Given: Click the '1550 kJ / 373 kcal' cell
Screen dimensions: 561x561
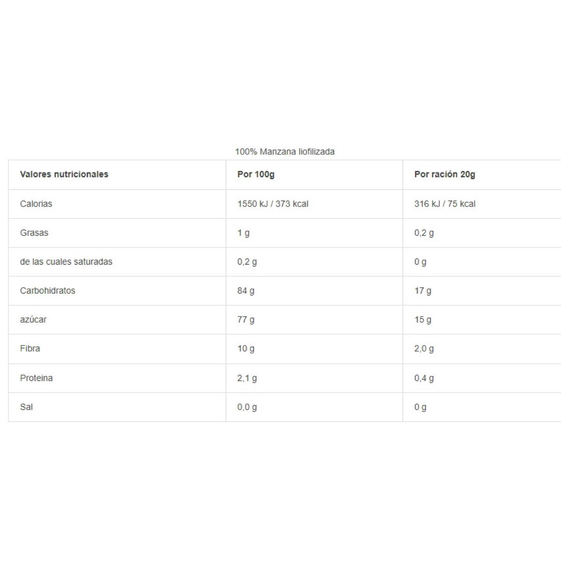Looking at the screenshot, I should click(273, 204).
